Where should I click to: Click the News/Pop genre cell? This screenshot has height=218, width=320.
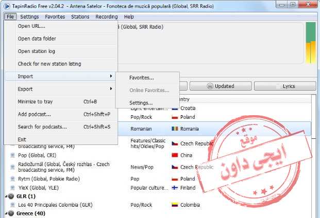click(x=142, y=167)
